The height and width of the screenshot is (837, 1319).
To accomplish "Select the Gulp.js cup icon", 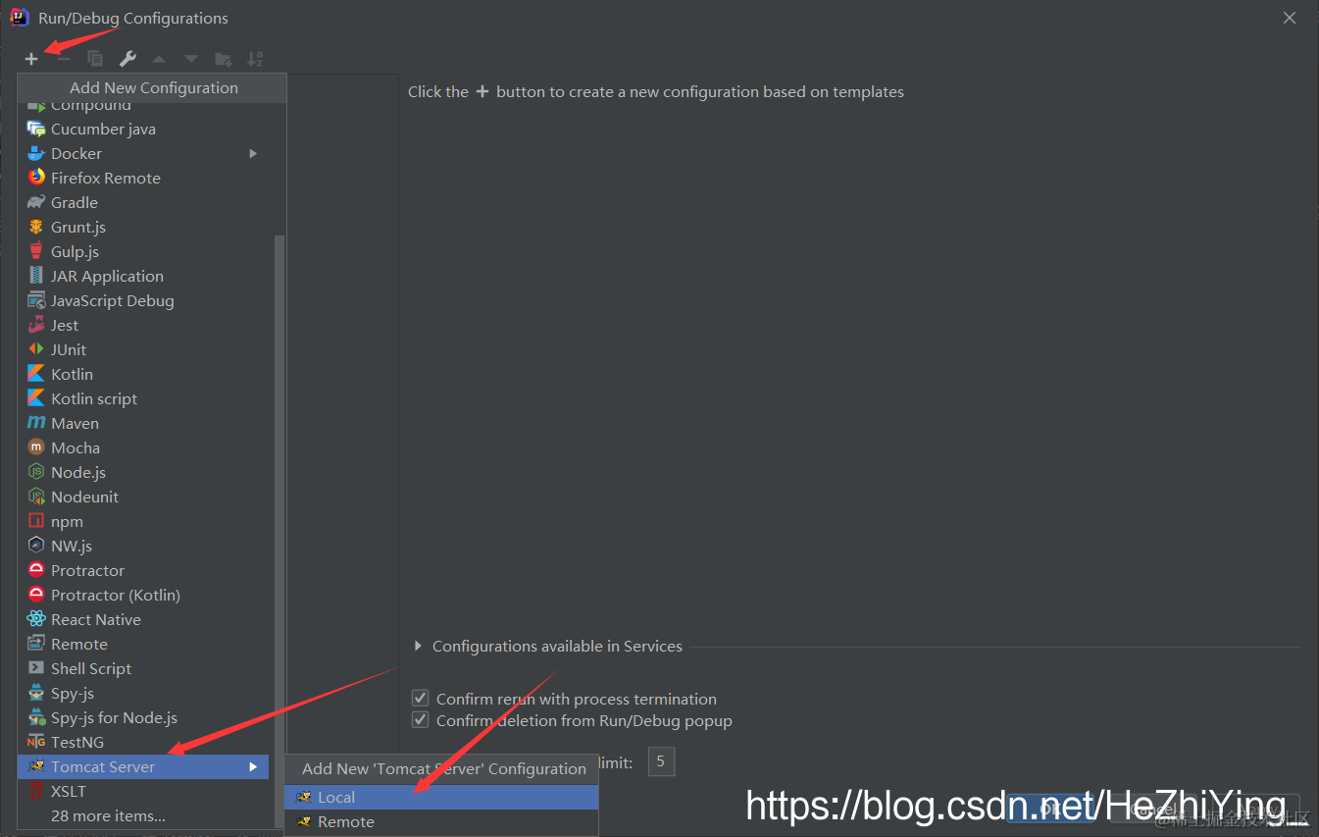I will pyautogui.click(x=36, y=251).
